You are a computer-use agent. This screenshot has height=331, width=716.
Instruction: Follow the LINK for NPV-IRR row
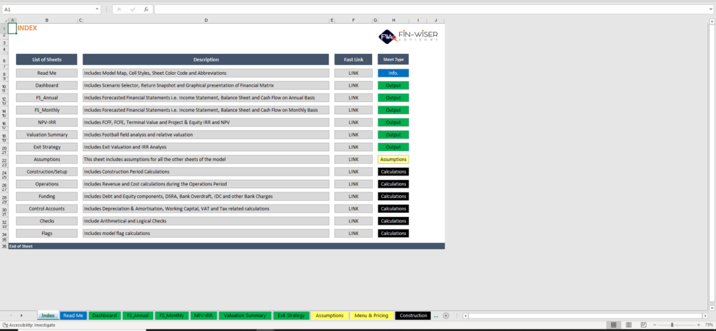click(x=353, y=122)
